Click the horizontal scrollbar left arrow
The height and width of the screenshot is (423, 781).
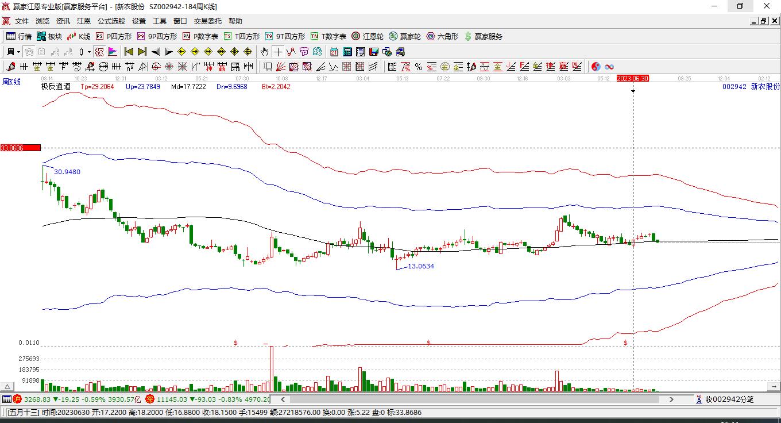click(x=283, y=399)
